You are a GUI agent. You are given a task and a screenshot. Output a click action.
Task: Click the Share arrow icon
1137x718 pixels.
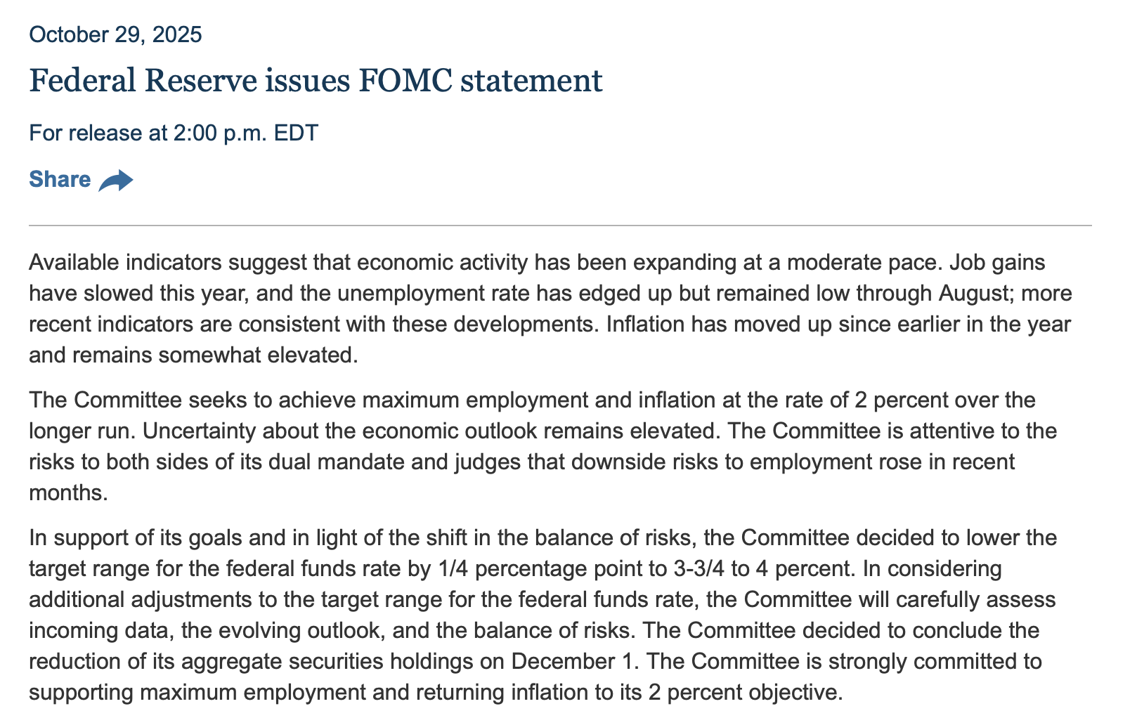tap(116, 181)
